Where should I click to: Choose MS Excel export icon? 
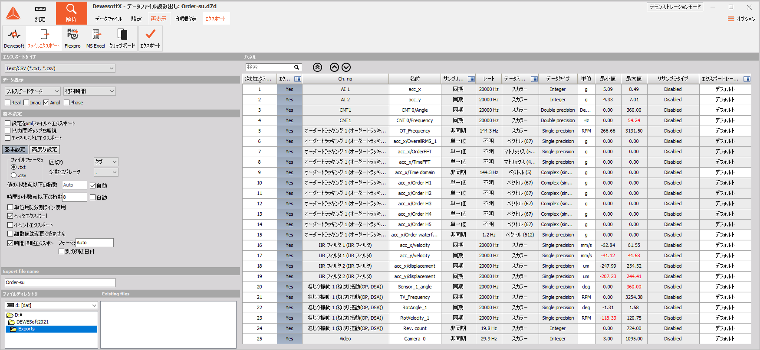point(95,39)
